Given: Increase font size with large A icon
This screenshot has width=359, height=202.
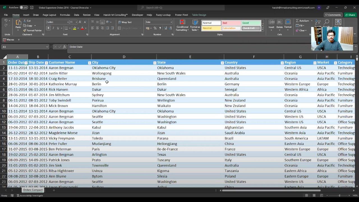Looking at the screenshot, I should coord(80,22).
